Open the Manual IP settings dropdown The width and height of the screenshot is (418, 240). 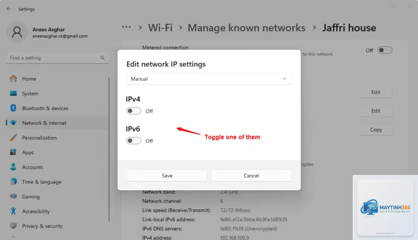[209, 79]
